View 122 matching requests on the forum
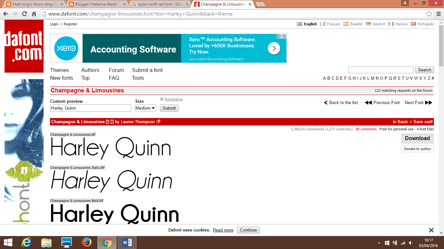The image size is (444, 249). [403, 90]
